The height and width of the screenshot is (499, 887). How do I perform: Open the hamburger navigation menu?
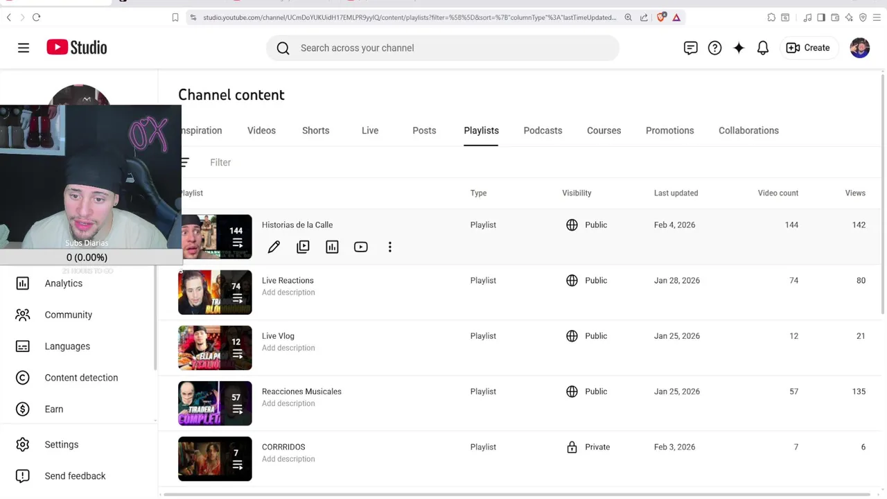click(x=24, y=48)
